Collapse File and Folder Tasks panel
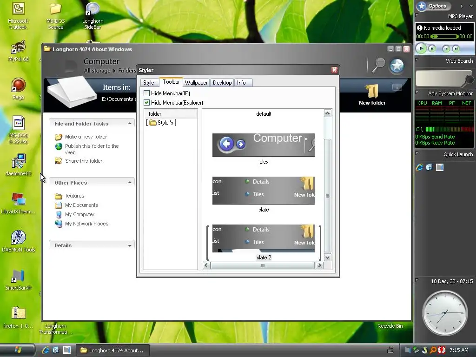Viewport: 476px width, 357px height. (130, 123)
